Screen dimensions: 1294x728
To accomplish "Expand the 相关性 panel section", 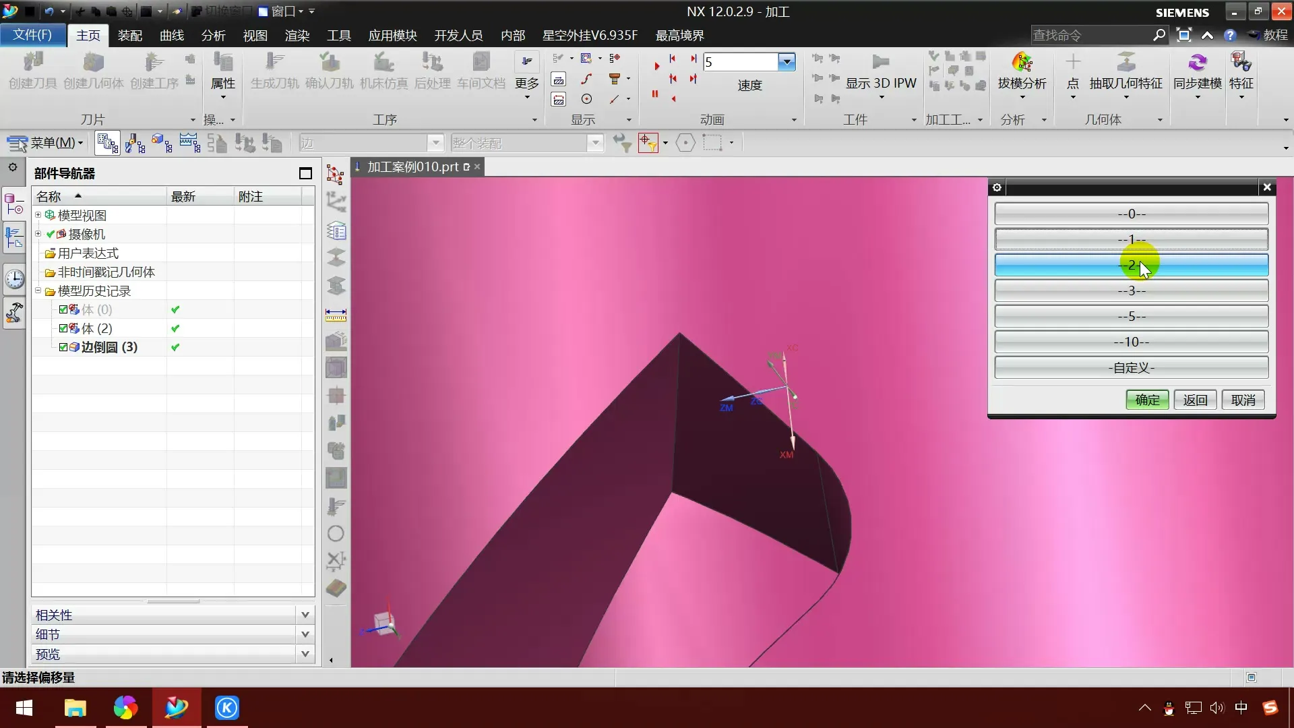I will click(305, 615).
